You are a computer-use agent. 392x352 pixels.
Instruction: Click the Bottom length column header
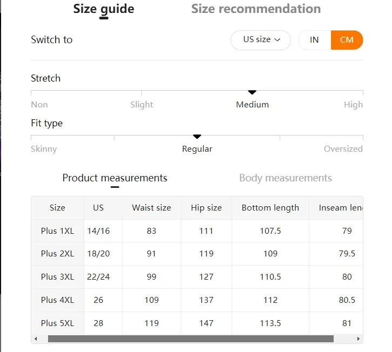click(271, 208)
